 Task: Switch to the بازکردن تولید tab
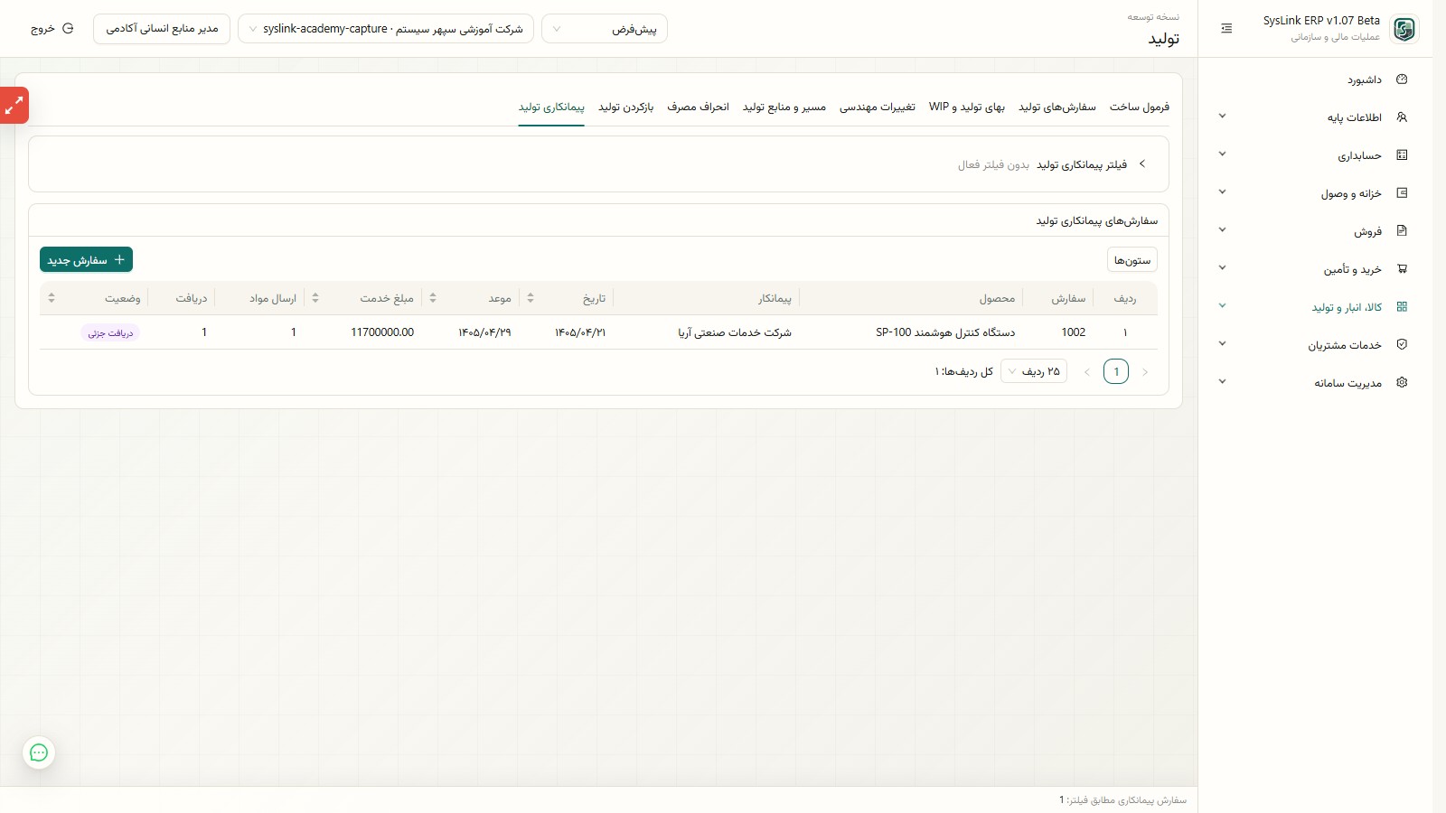coord(625,107)
